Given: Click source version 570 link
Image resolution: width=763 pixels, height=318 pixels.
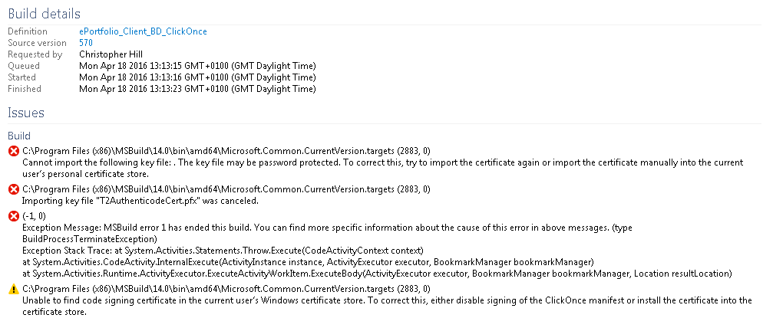Looking at the screenshot, I should click(86, 43).
